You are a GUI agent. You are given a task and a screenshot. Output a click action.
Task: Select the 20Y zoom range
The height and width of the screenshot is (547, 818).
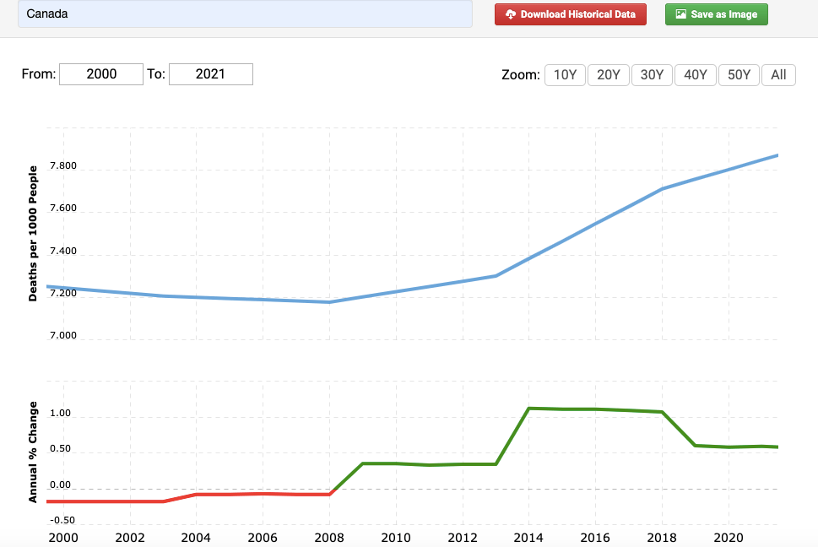click(x=608, y=74)
